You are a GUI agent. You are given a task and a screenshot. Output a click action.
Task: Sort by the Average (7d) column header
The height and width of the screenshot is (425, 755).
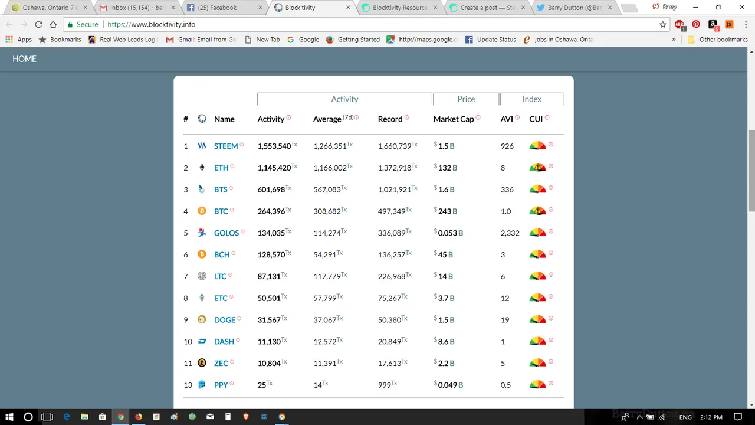[334, 119]
